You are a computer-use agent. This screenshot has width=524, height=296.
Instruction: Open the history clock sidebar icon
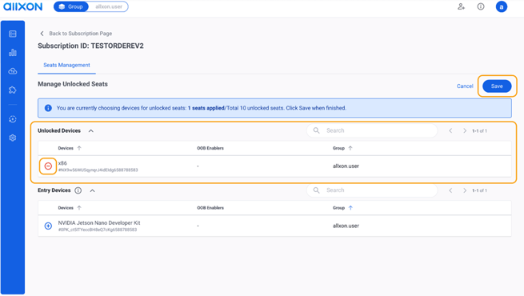pos(13,119)
